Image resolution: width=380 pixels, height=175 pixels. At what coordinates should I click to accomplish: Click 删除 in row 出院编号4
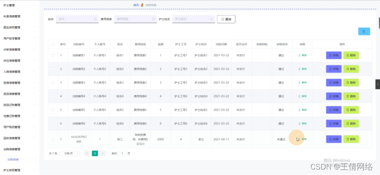pos(351,96)
